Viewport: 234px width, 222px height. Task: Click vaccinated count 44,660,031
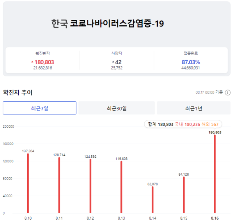coord(191,68)
